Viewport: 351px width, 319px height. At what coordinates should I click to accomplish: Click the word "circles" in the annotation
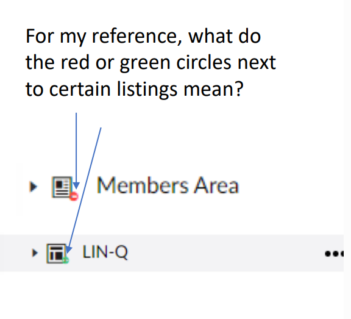pyautogui.click(x=204, y=62)
